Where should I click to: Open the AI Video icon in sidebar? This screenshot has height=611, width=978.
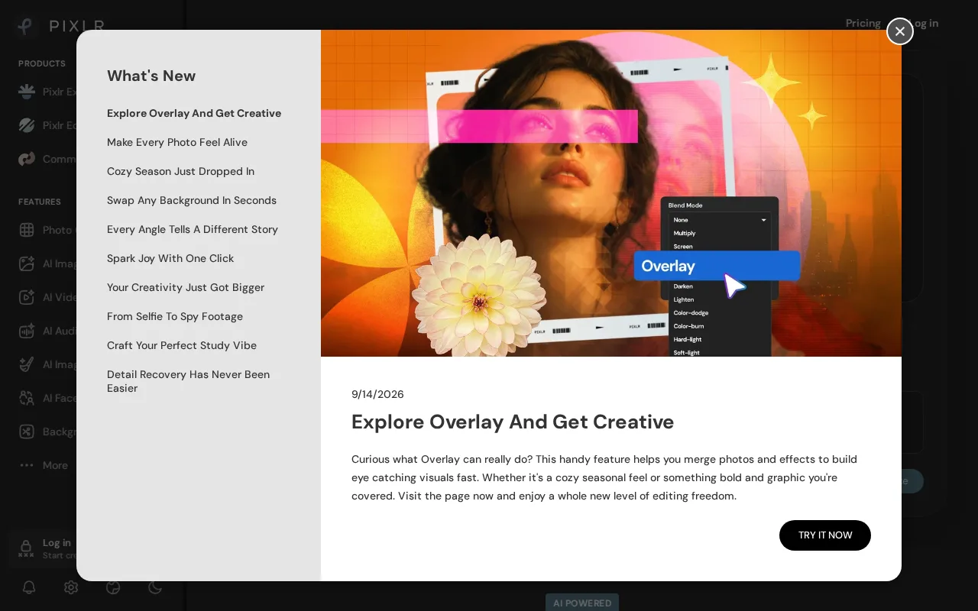pos(27,297)
